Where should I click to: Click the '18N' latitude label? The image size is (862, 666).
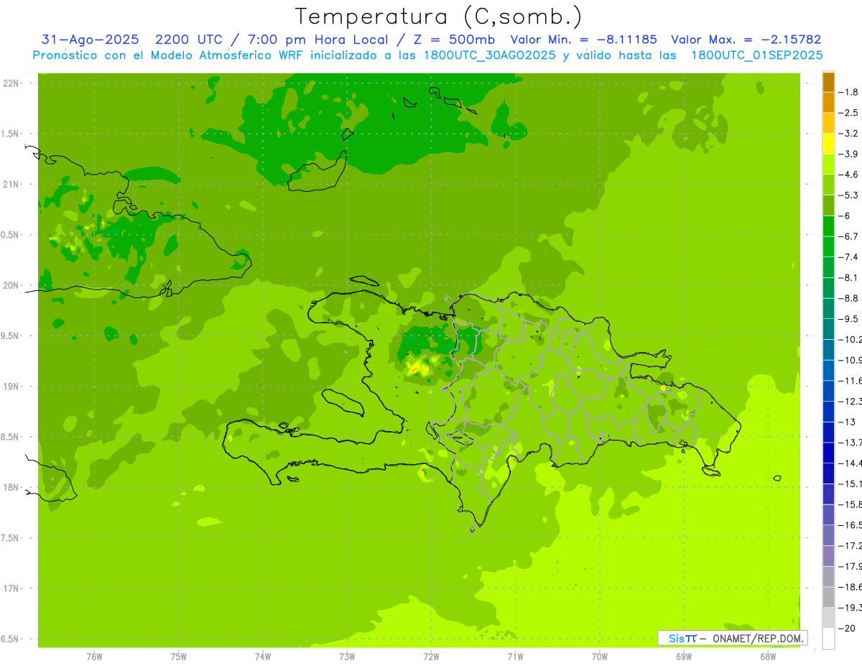(x=11, y=488)
